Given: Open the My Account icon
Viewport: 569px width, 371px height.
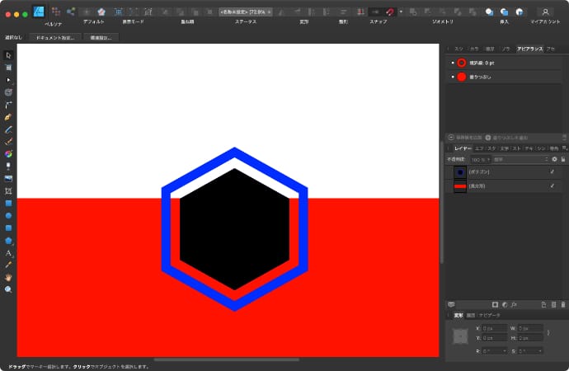Looking at the screenshot, I should 545,12.
